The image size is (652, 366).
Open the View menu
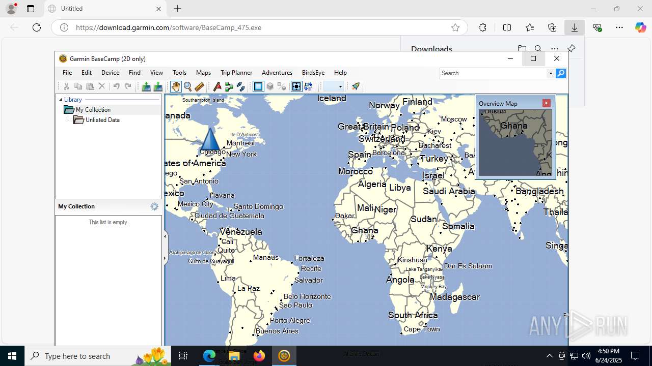[156, 73]
